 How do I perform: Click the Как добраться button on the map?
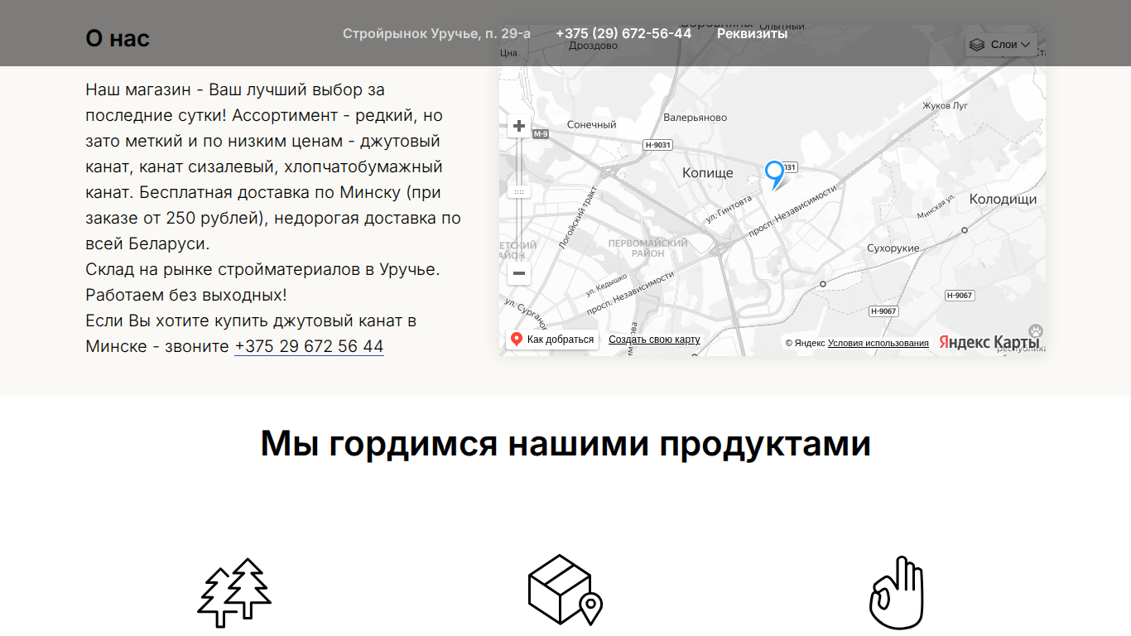tap(552, 340)
